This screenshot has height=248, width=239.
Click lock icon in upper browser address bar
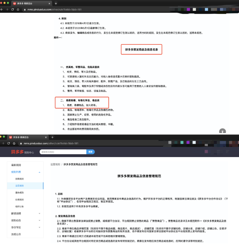pos(25,10)
